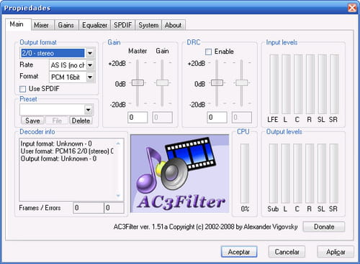Enable the DRC checkbox
Viewport: 360px width, 264px height.
(x=208, y=52)
